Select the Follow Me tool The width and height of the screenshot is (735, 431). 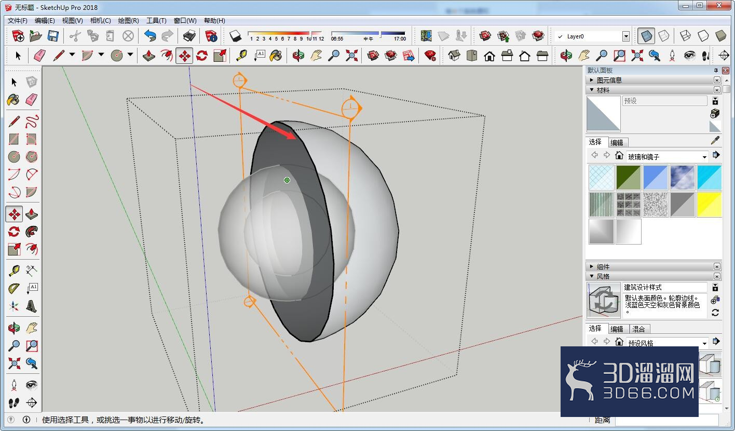32,232
